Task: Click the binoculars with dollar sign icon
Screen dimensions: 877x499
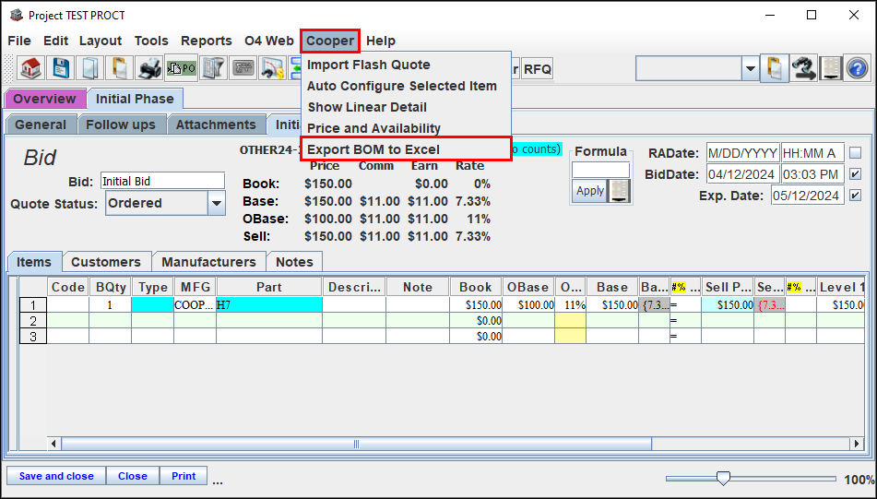Action: pos(272,68)
